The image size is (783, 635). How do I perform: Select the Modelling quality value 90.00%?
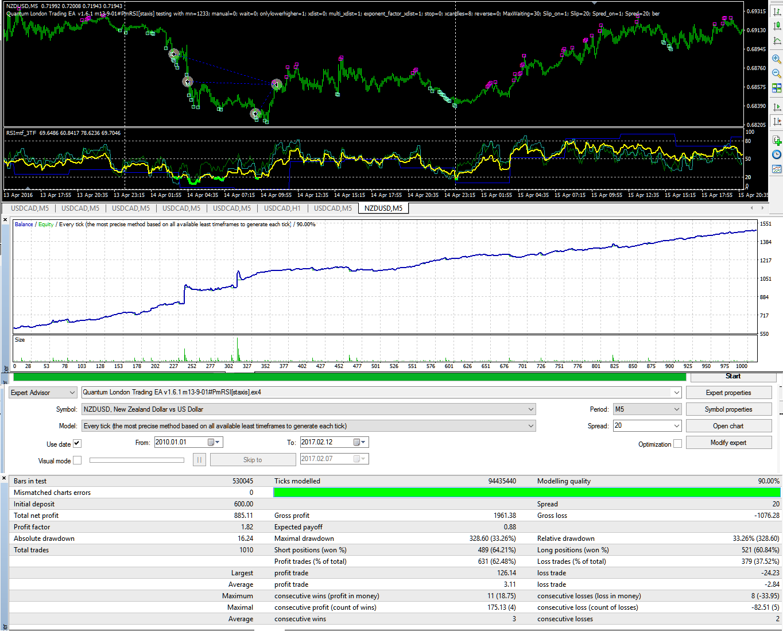tap(769, 481)
